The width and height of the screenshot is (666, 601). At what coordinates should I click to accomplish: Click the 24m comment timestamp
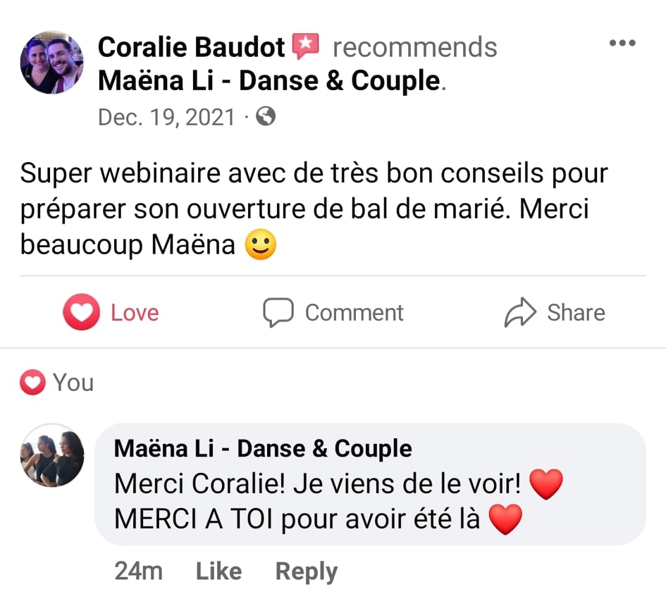click(x=138, y=571)
